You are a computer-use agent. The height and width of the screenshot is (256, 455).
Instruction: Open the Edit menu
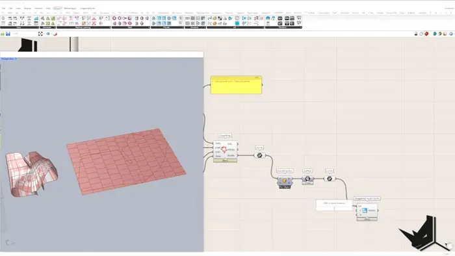pos(10,8)
